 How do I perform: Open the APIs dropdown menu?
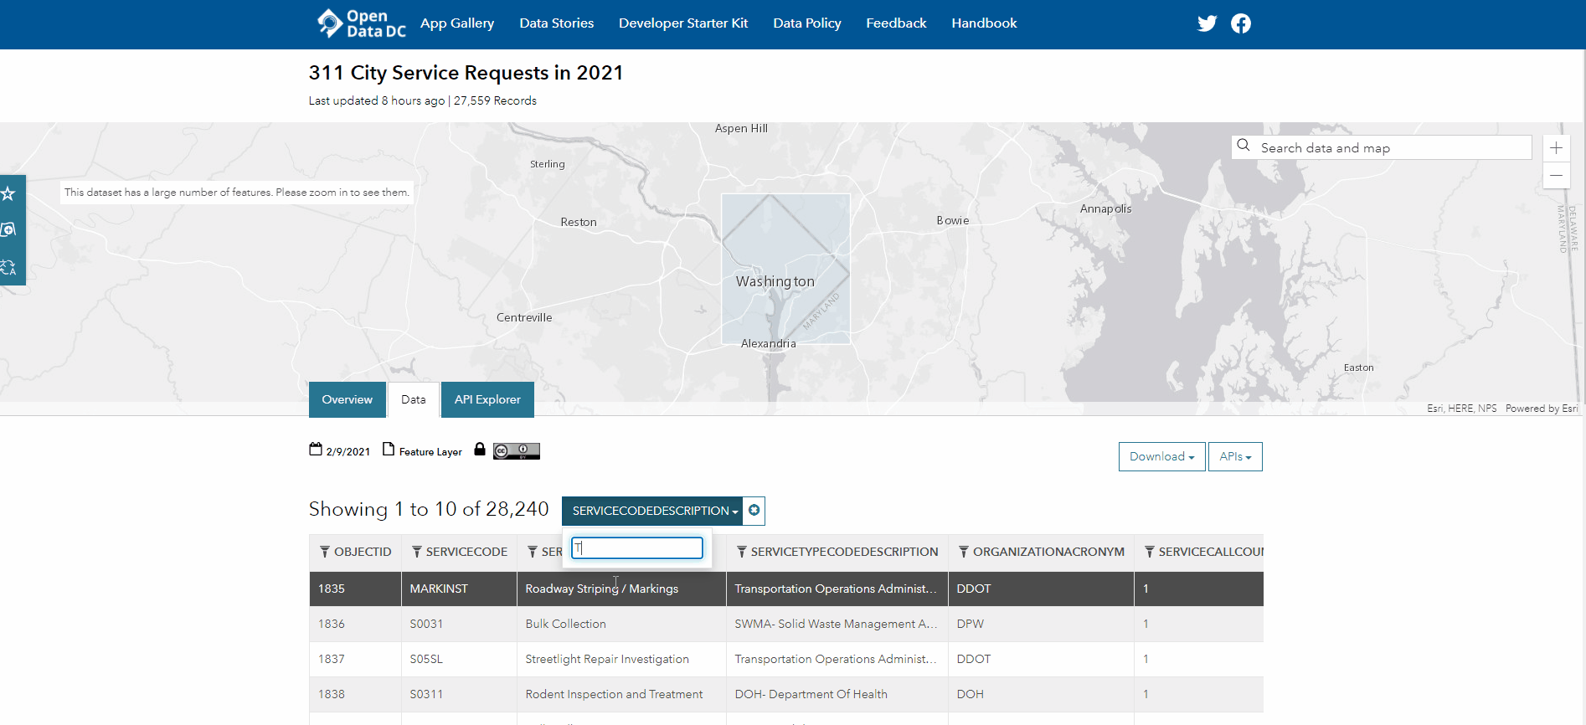point(1235,456)
